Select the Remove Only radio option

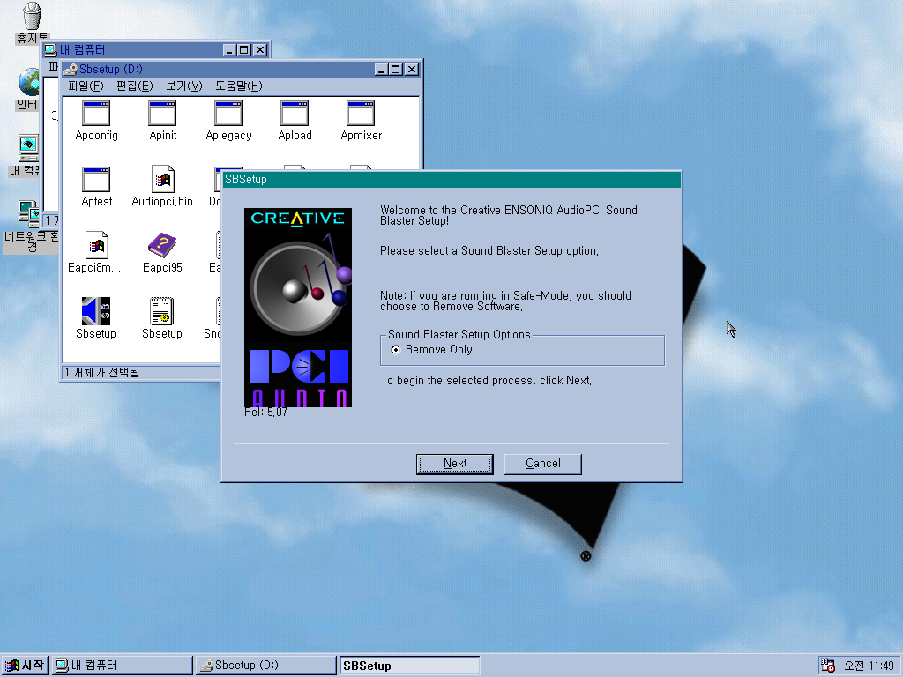[x=396, y=350]
